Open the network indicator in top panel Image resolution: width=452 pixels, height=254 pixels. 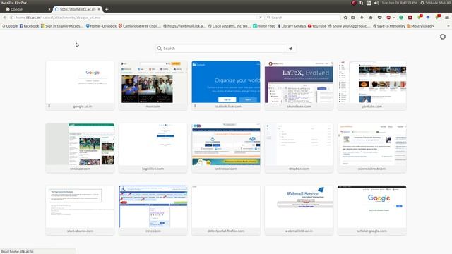tap(361, 3)
